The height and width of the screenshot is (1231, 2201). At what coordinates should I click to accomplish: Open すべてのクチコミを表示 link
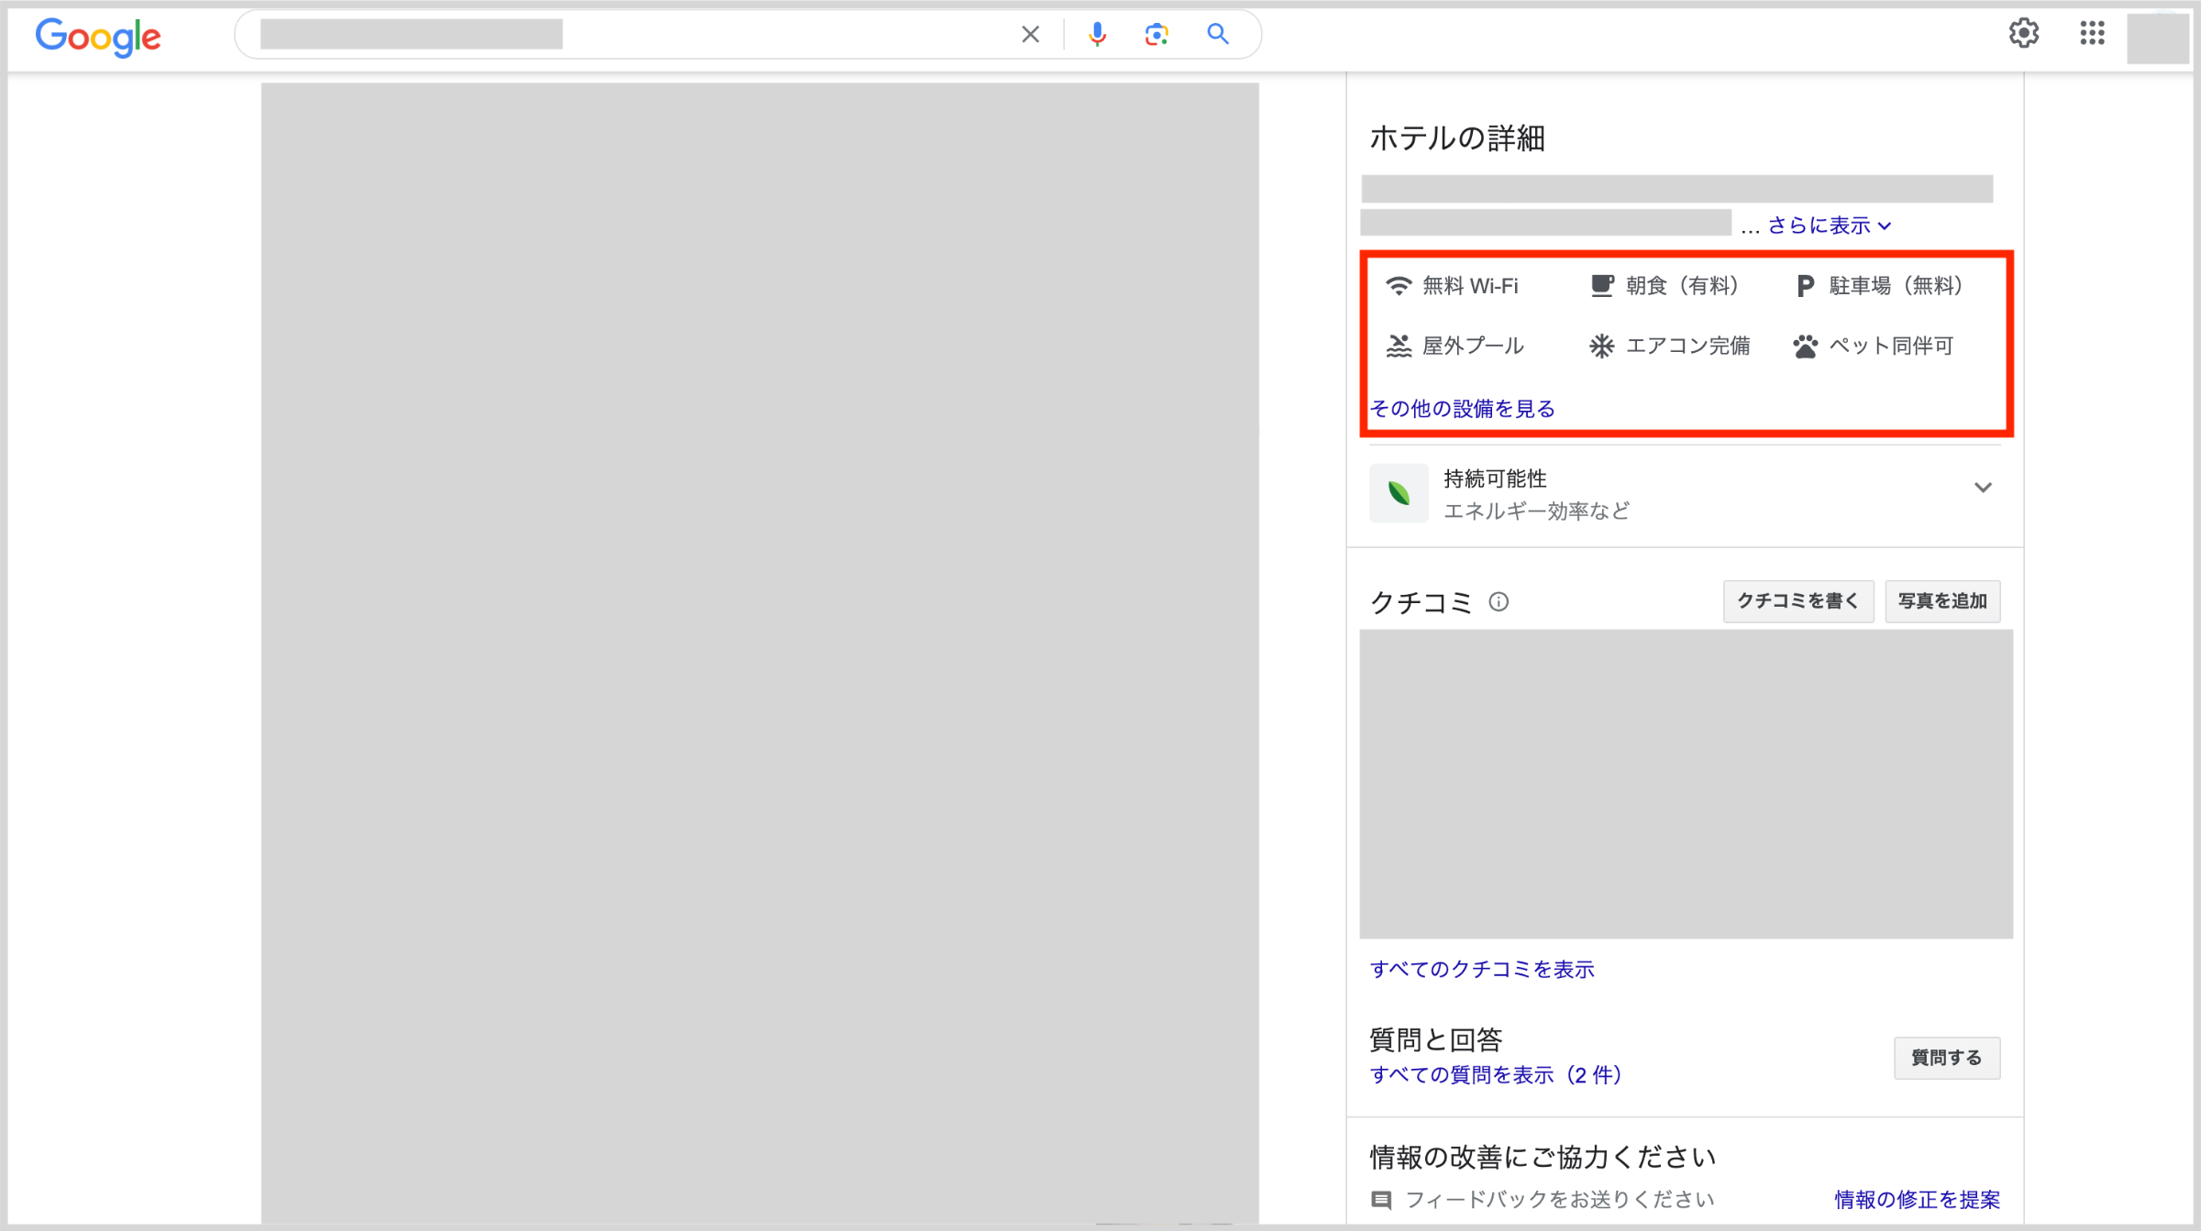click(x=1482, y=970)
